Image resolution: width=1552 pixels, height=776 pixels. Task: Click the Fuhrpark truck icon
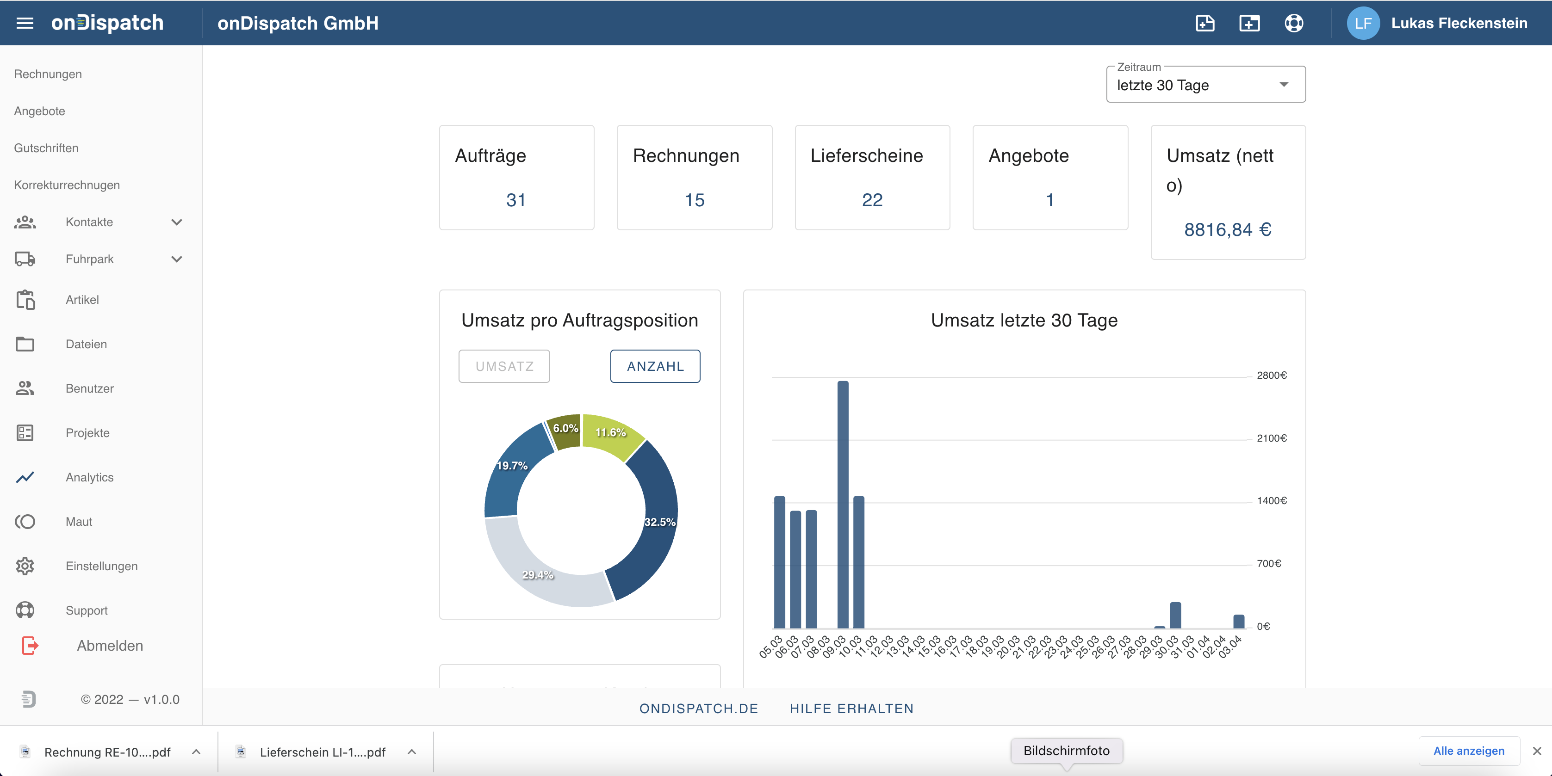(x=25, y=259)
